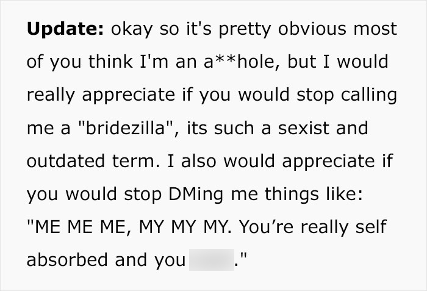Click the word "okay"

click(132, 29)
